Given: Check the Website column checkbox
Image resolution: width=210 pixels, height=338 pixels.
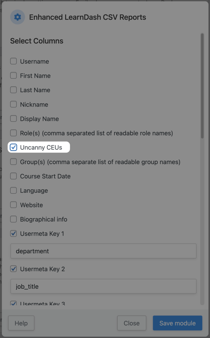Looking at the screenshot, I should pyautogui.click(x=13, y=205).
